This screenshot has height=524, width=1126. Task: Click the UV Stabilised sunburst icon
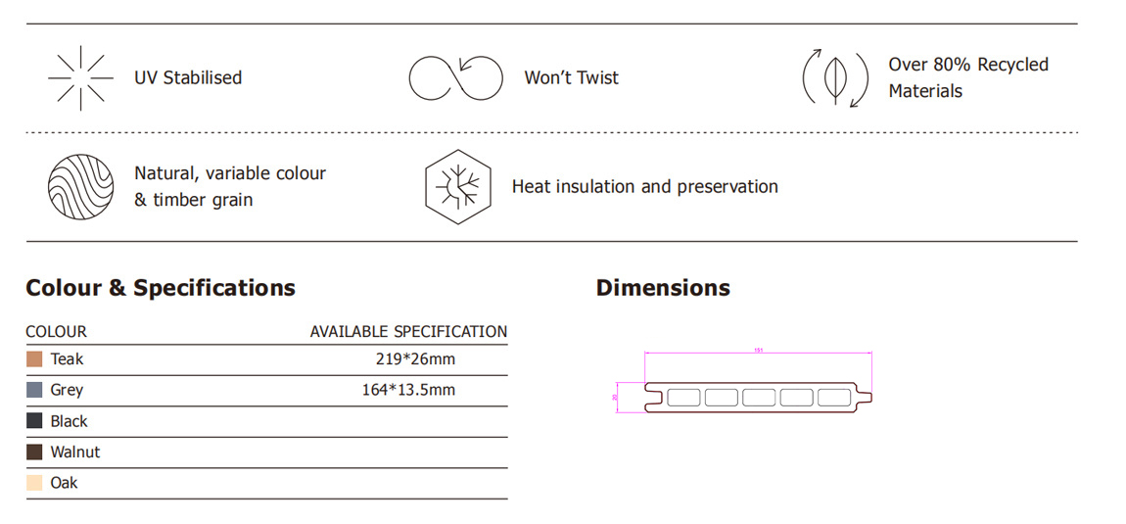point(80,77)
